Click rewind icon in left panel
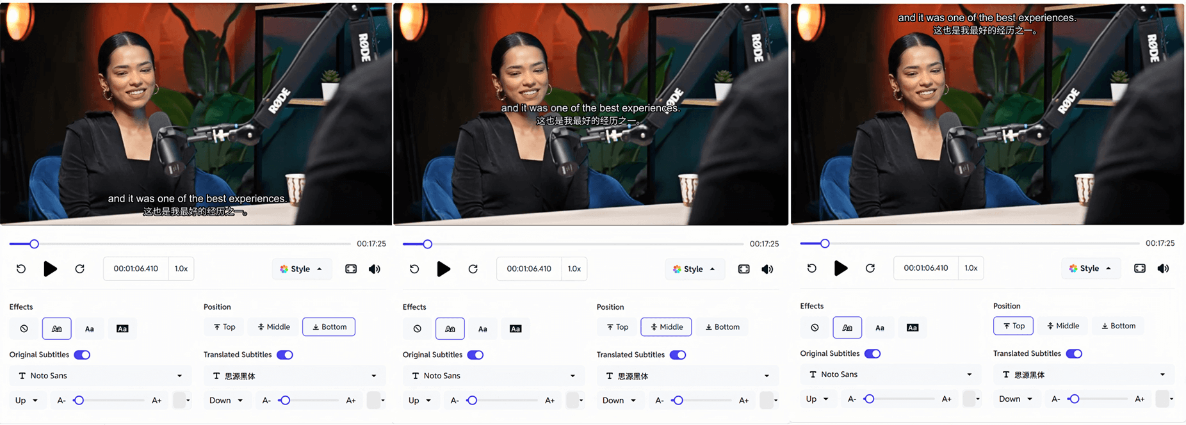1186x425 pixels. 21,269
